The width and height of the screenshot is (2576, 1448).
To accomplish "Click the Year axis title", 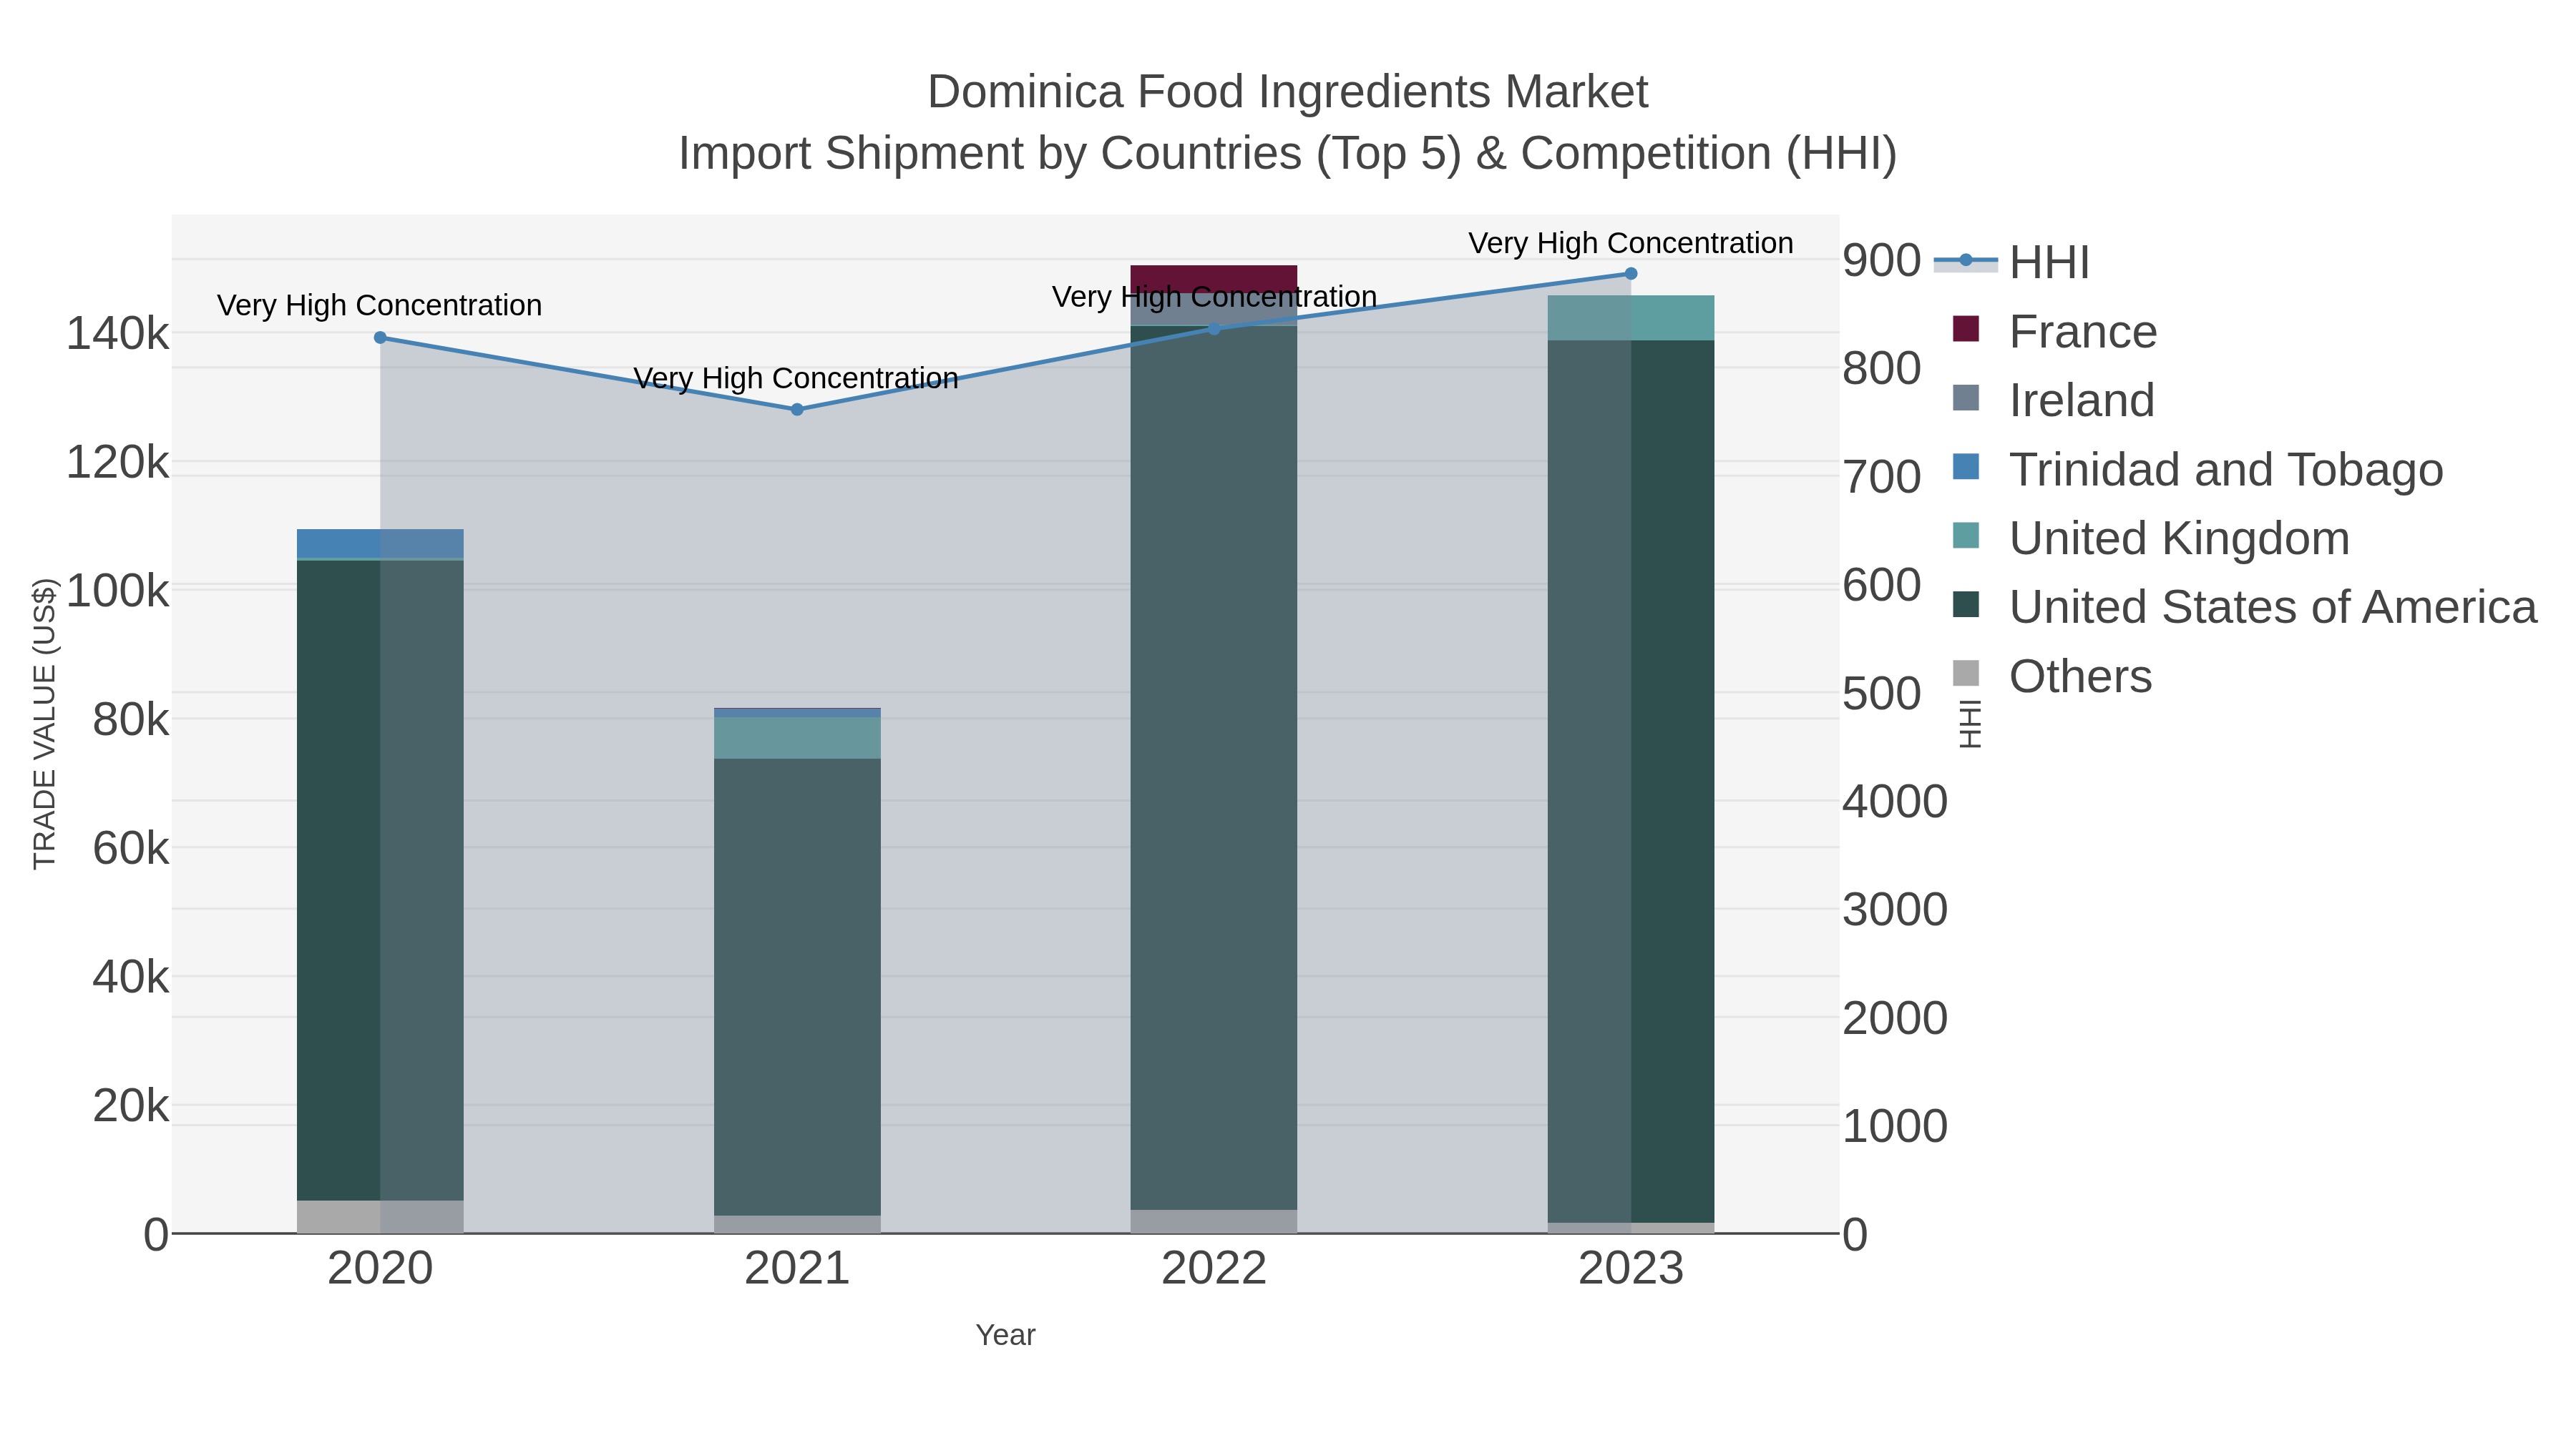I will pyautogui.click(x=1005, y=1335).
